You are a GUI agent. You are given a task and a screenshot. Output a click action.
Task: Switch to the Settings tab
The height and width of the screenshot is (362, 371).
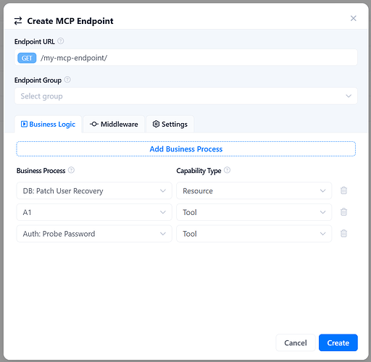point(170,125)
